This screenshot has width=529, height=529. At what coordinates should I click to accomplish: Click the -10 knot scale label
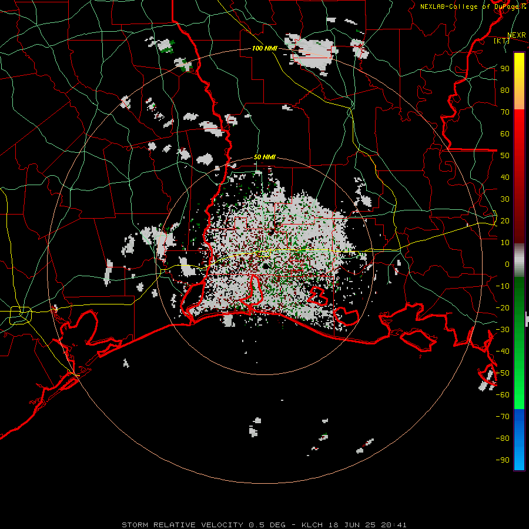point(503,286)
